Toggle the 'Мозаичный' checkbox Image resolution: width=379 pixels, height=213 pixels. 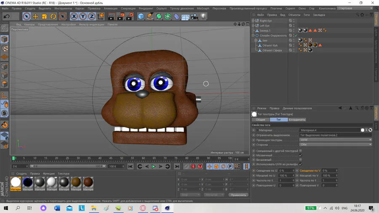[300, 155]
